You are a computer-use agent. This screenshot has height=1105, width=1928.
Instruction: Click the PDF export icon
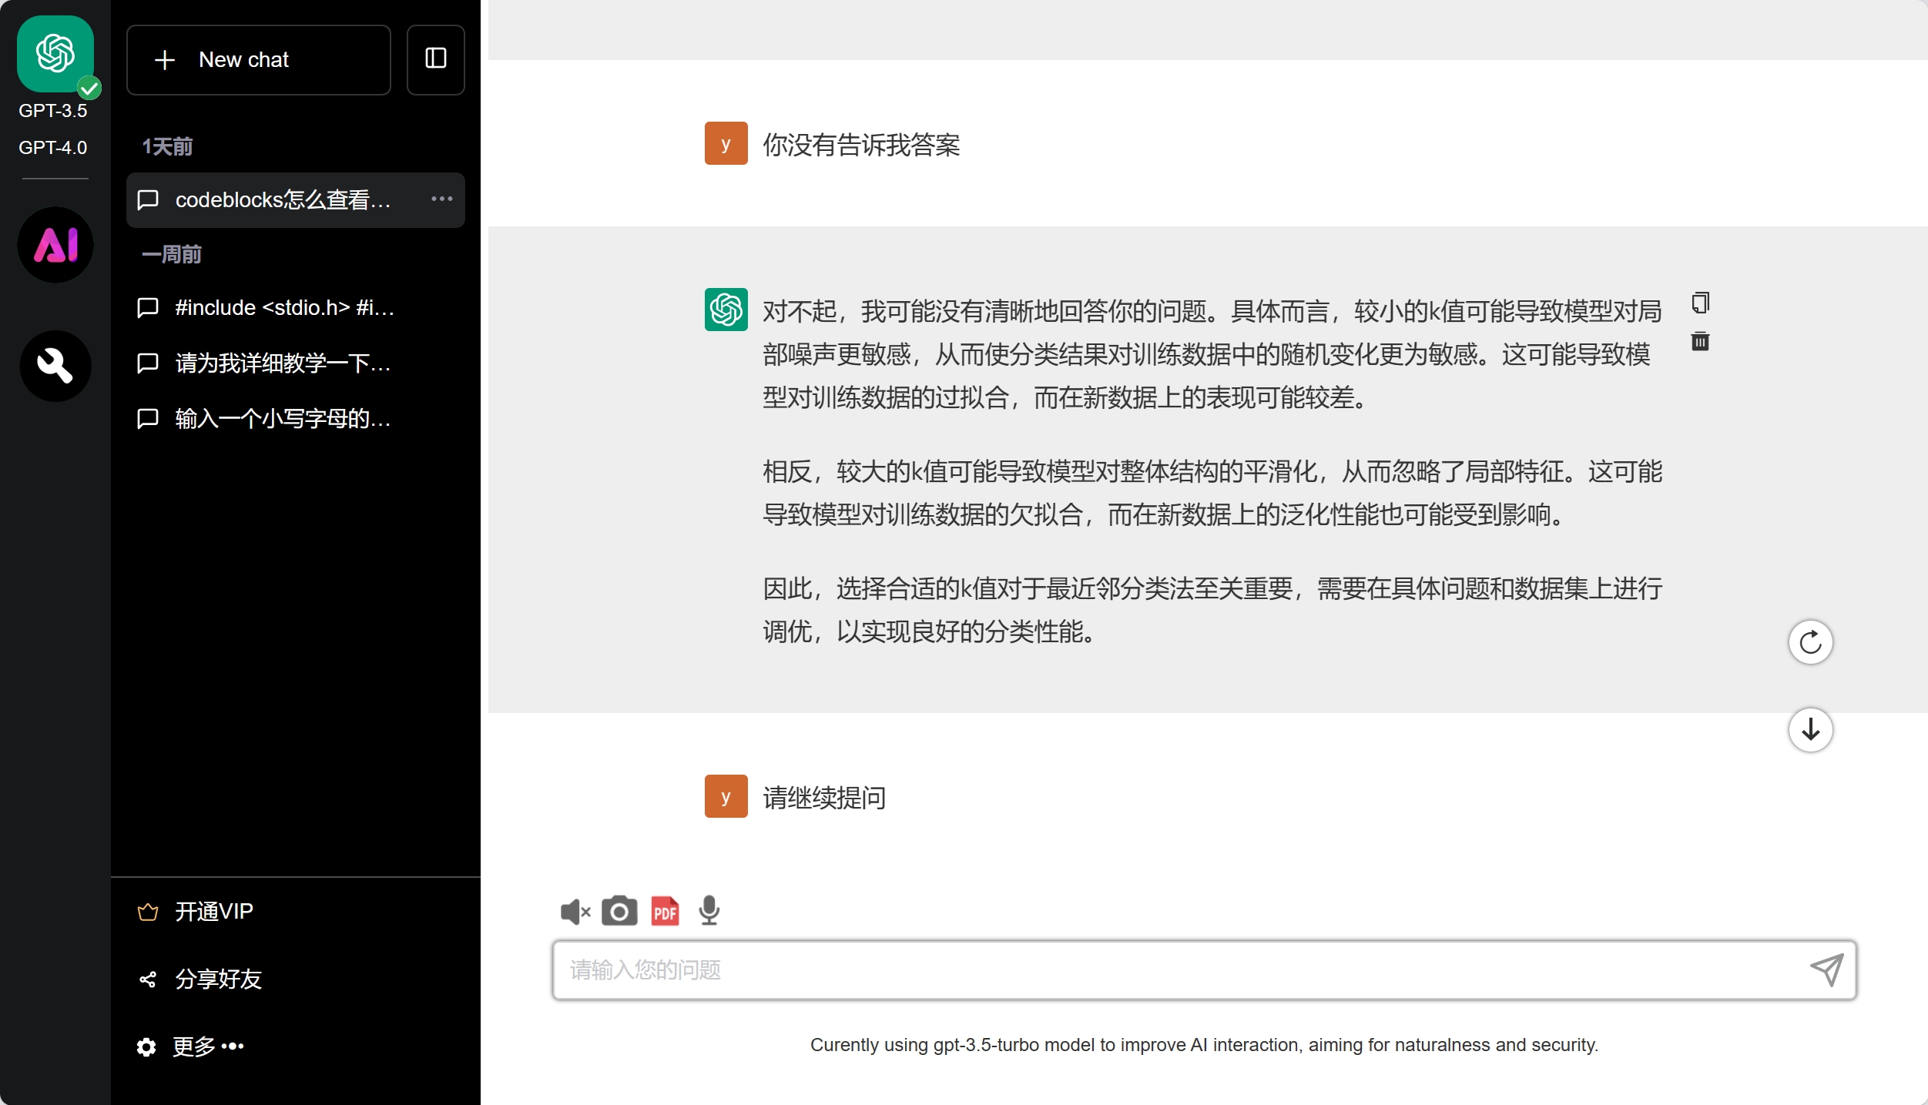[x=665, y=911]
